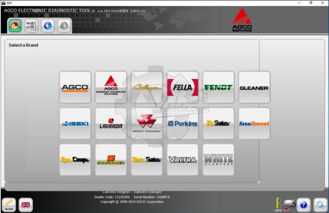Select the Massey Ferguson brand
Screen dimensions: 329x213
tap(146, 123)
